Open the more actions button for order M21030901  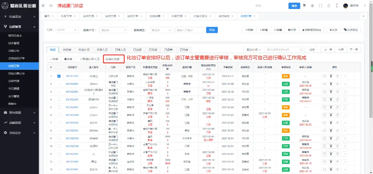[x=345, y=84]
